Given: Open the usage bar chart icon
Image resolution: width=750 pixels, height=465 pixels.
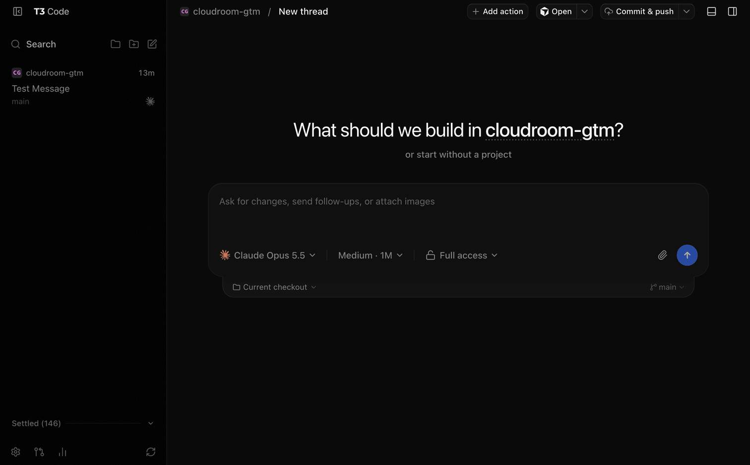Looking at the screenshot, I should [62, 452].
